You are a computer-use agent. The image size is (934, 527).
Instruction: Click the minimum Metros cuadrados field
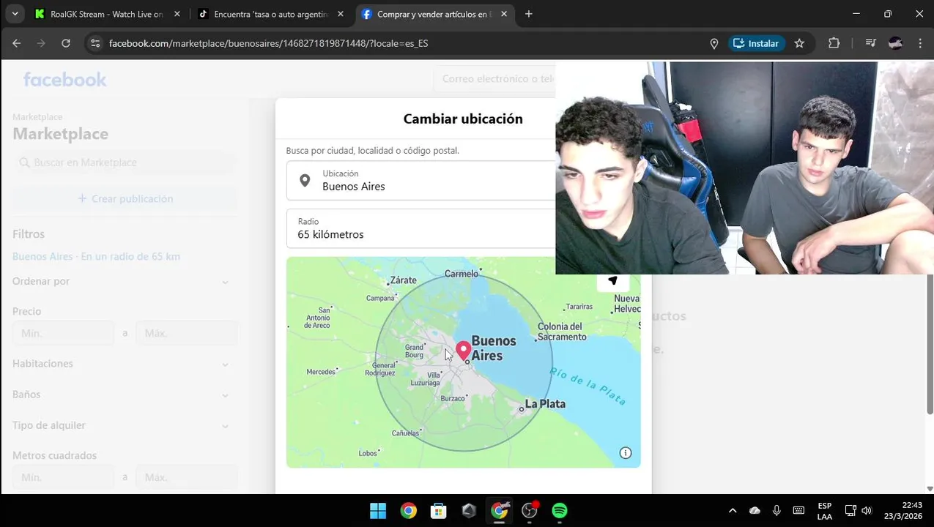(x=63, y=477)
